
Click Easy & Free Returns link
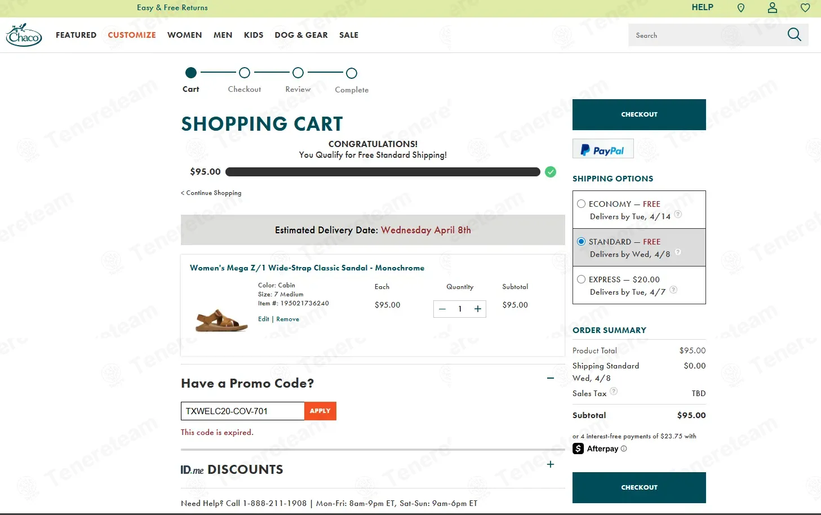[172, 7]
